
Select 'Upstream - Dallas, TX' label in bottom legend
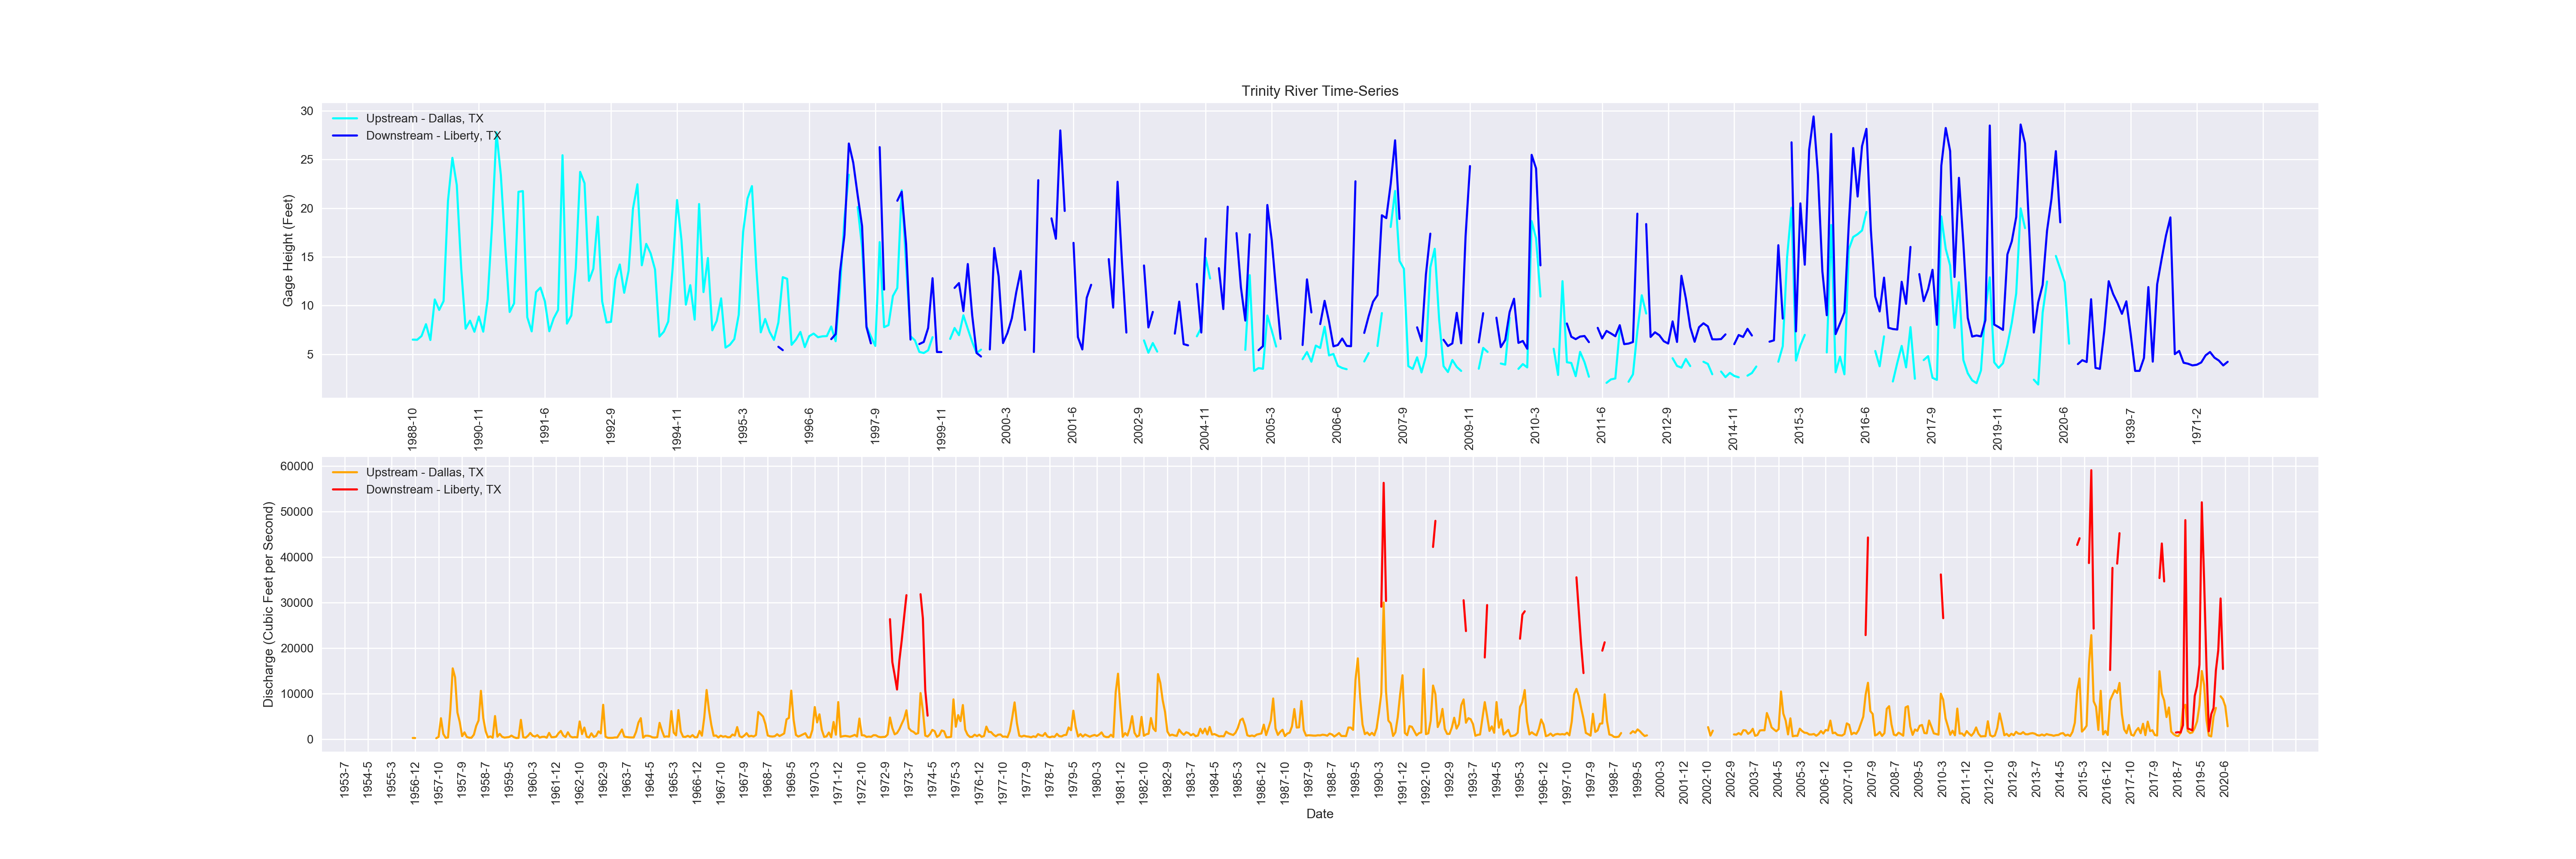coord(424,472)
